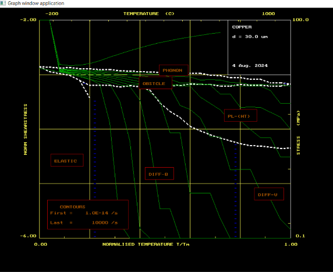This screenshot has width=333, height=272.
Task: Click the First contour value 1.0E-14 /s
Action: [x=101, y=213]
